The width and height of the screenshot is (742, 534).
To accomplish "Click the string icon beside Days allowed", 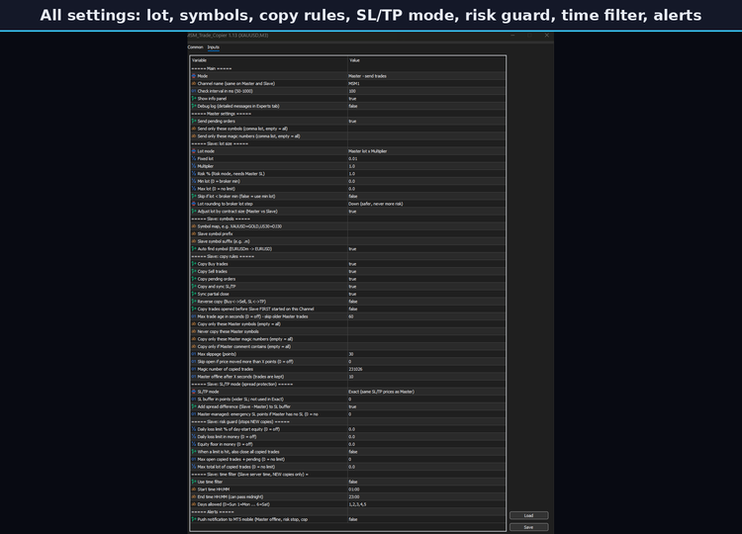I will (194, 504).
